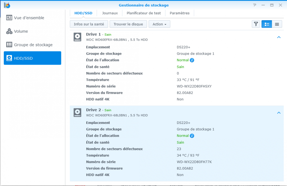Collapse the Drive 1 details
287x186 pixels.
(279, 37)
